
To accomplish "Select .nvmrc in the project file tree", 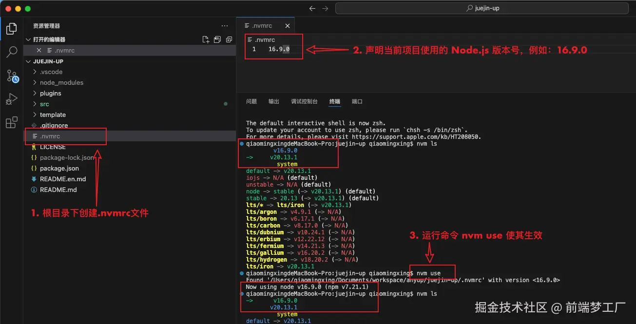I will [x=130, y=136].
